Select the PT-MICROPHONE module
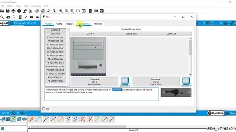The image size is (236, 132). [55, 81]
